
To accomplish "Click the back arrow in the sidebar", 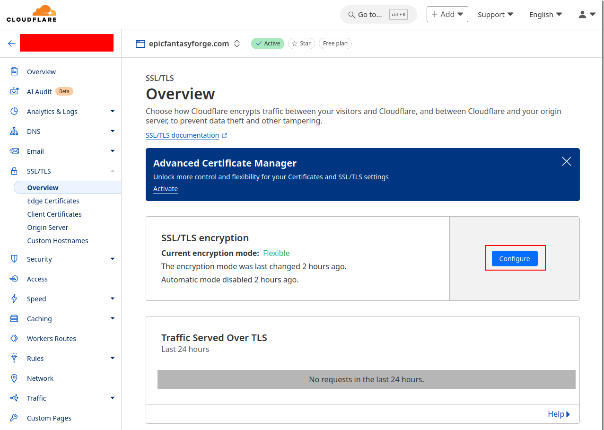I will [12, 44].
